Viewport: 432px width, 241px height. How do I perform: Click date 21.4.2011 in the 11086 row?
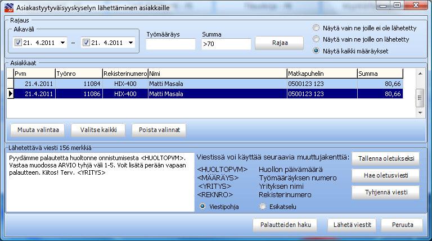(x=39, y=94)
